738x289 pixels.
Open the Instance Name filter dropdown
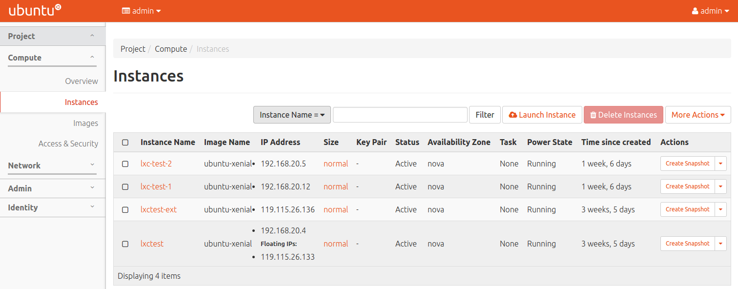(292, 115)
